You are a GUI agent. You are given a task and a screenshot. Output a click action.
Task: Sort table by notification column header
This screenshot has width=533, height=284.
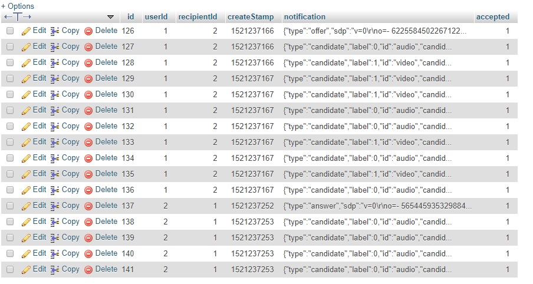coord(305,16)
